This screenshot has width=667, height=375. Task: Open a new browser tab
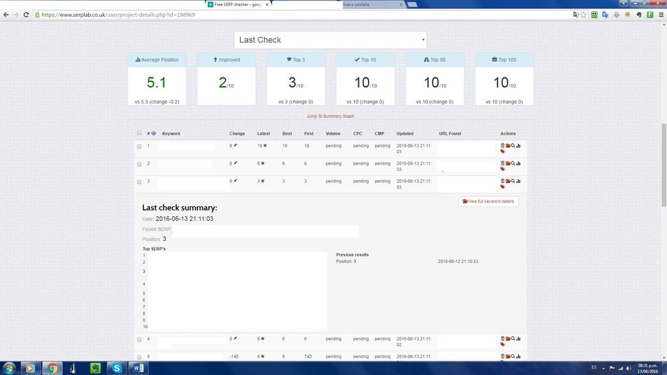(412, 5)
